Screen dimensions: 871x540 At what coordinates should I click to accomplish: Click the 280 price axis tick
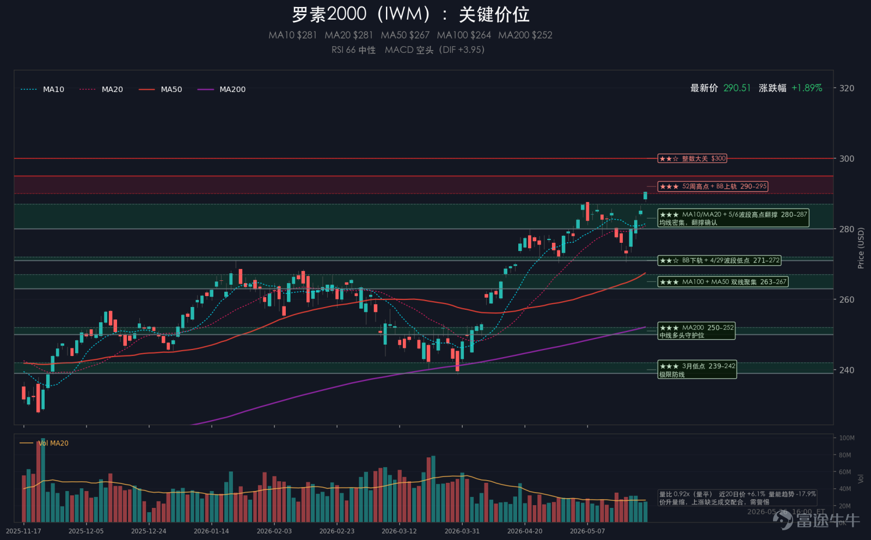coord(847,229)
